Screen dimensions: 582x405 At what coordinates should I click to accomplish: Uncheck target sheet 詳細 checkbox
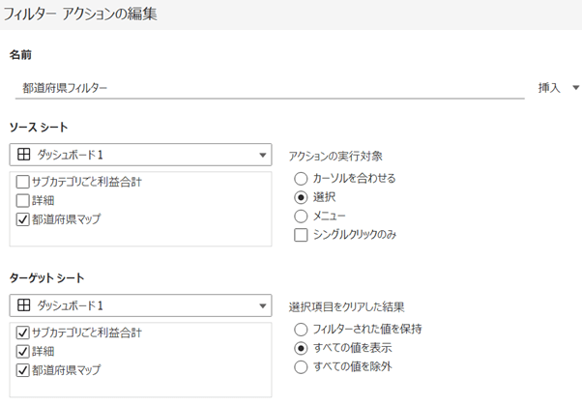(x=22, y=351)
